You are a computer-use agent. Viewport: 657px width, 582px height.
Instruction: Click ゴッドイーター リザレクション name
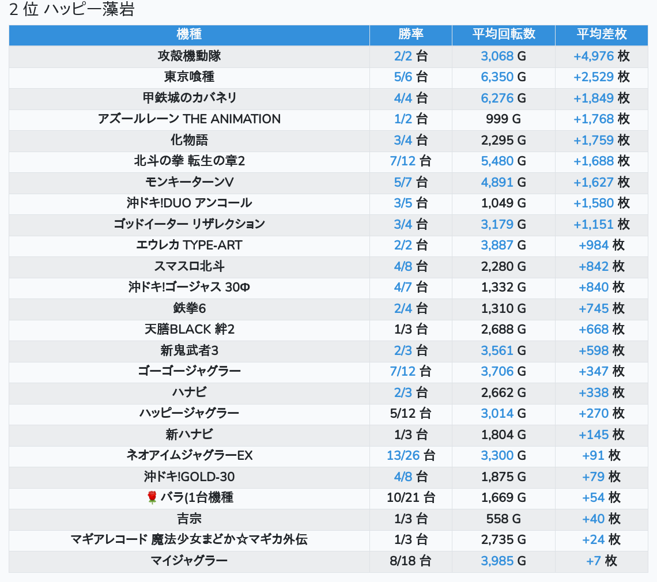point(189,224)
